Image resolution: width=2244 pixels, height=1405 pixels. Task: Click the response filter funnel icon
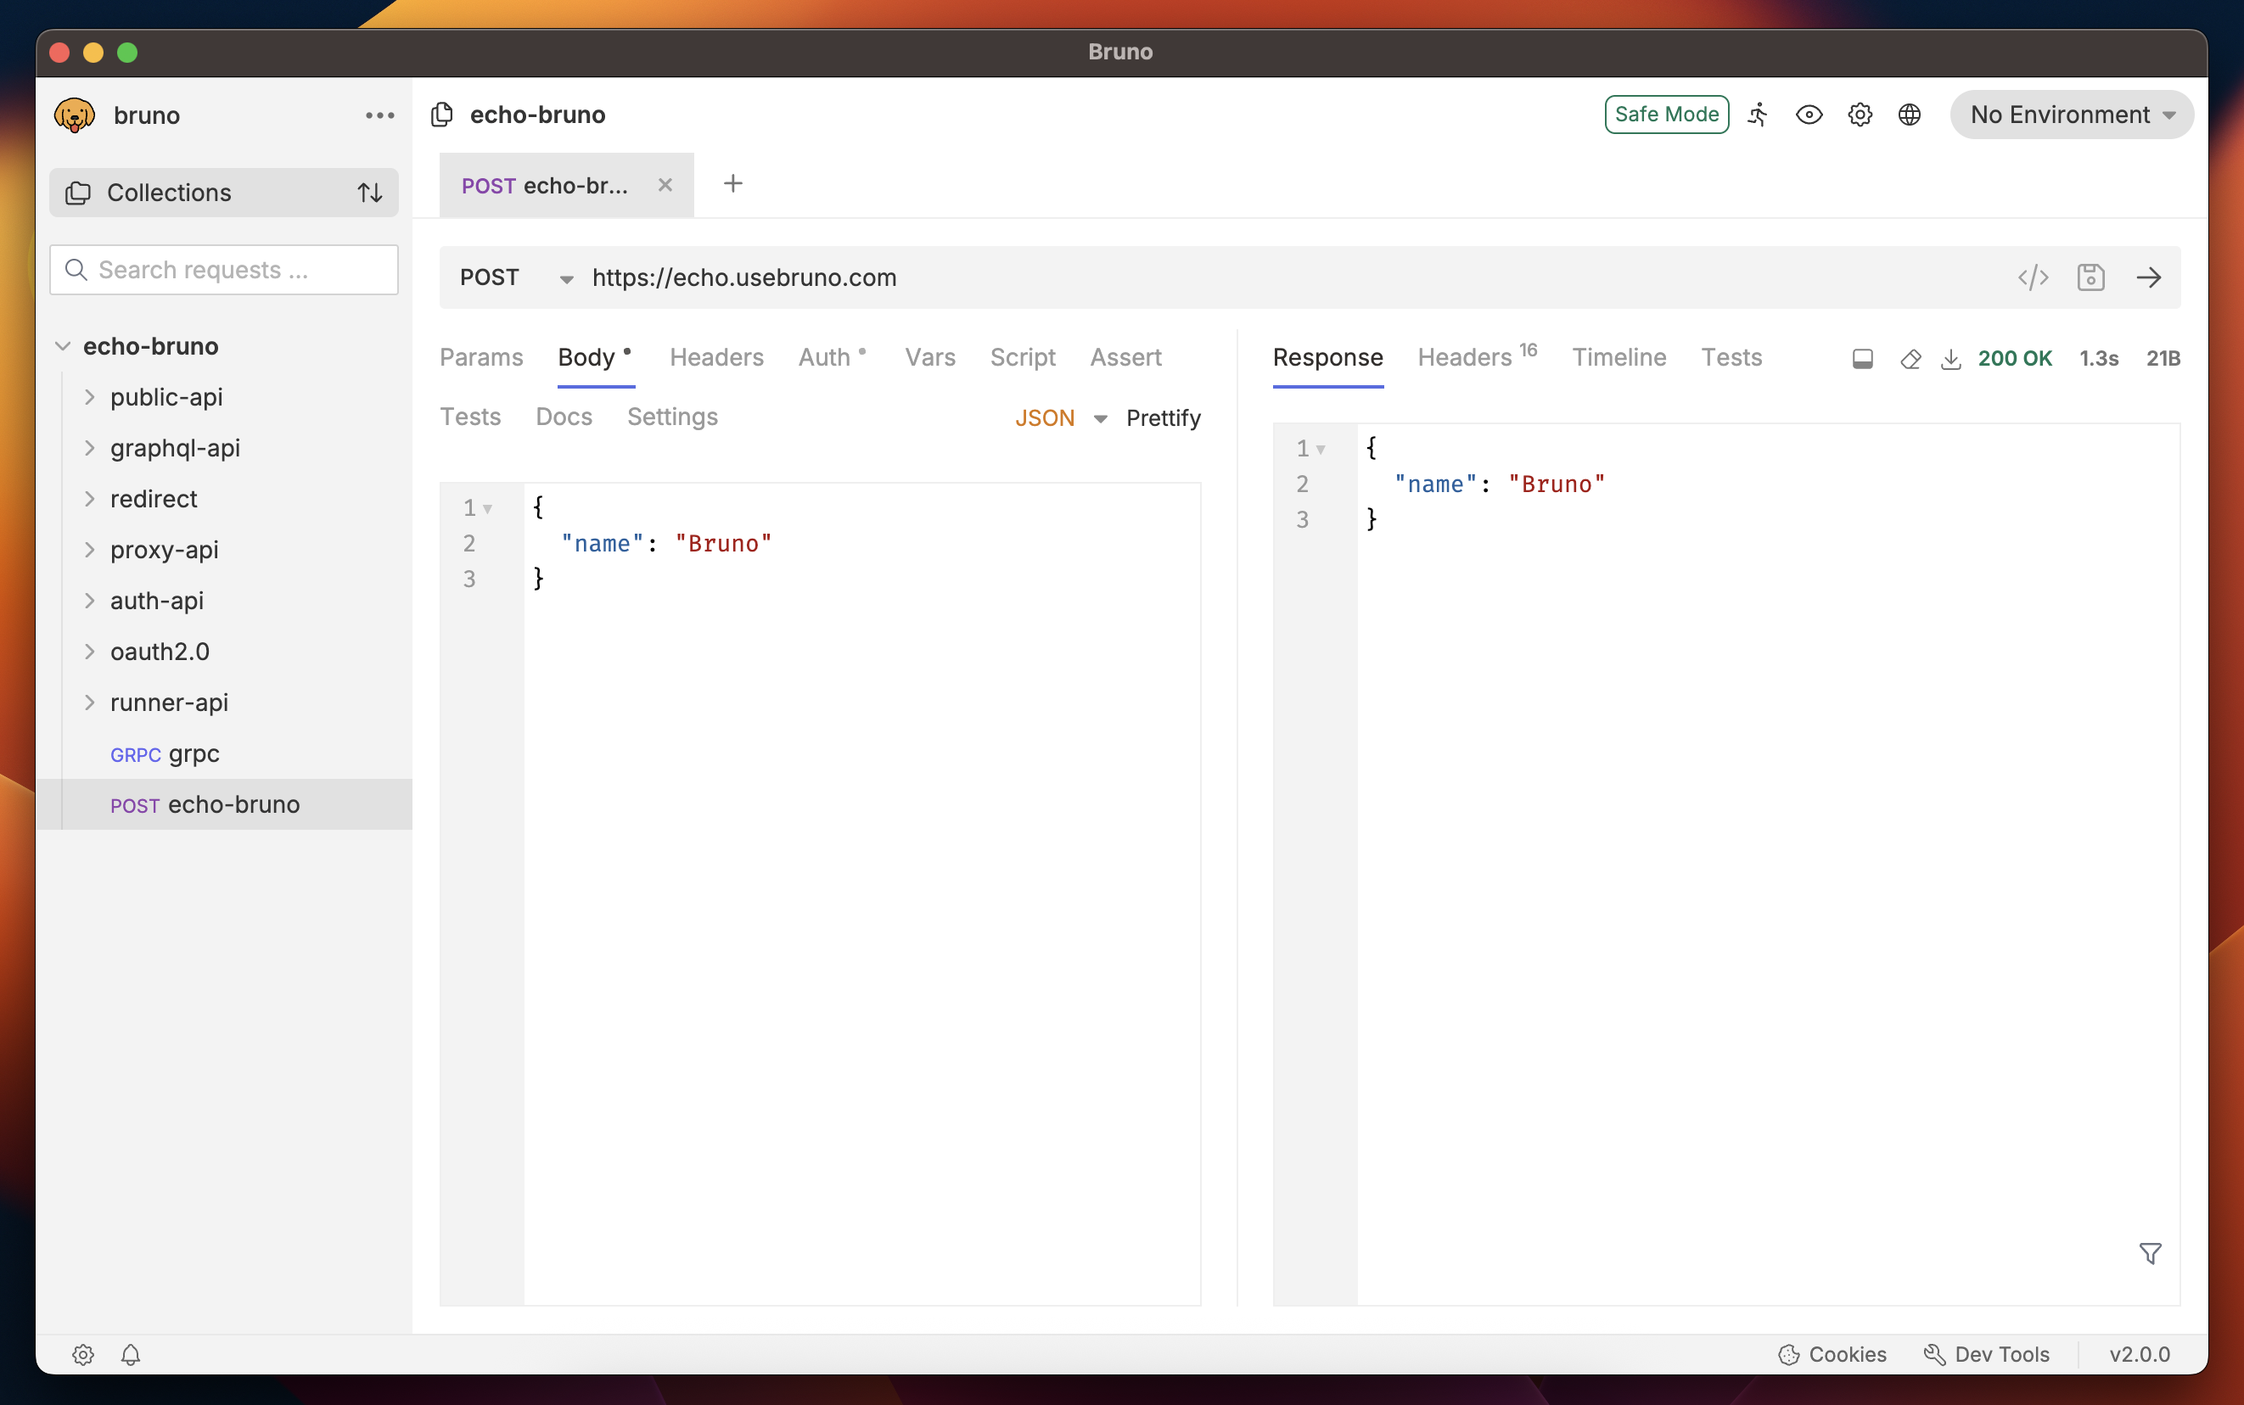(x=2149, y=1253)
